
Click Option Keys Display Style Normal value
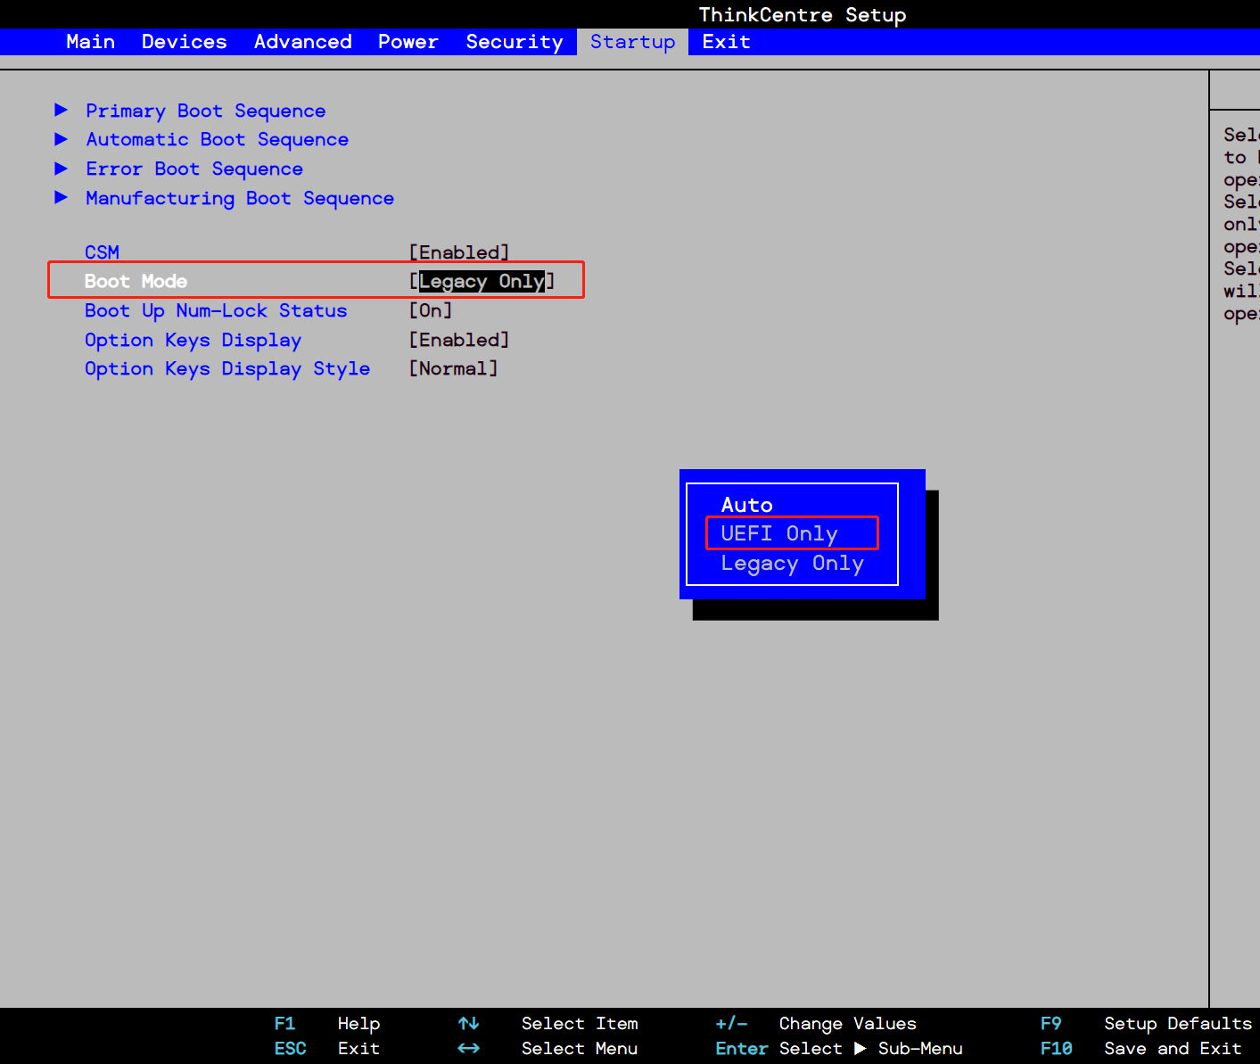[x=453, y=368]
